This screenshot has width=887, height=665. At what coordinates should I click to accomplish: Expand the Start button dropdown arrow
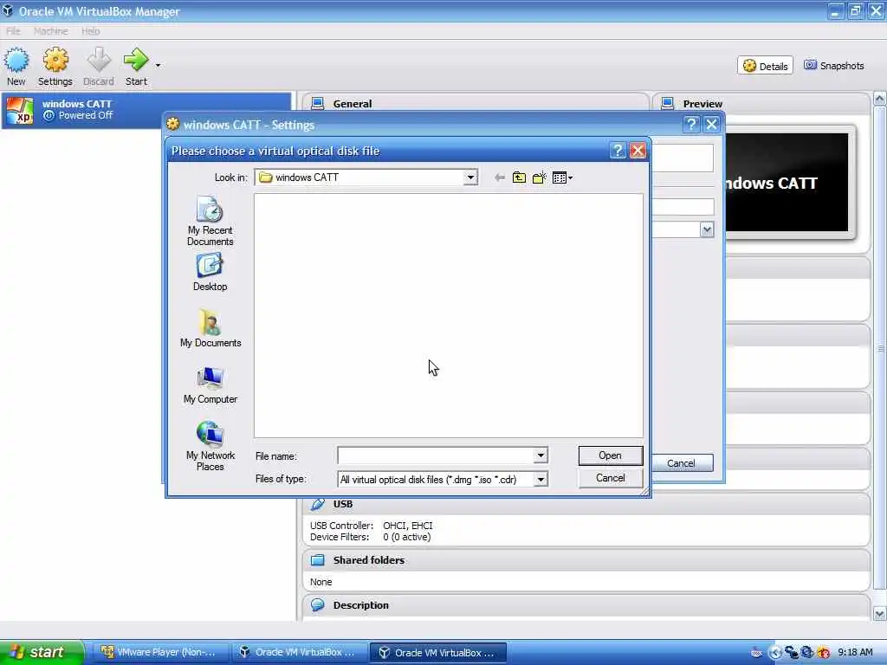[158, 66]
